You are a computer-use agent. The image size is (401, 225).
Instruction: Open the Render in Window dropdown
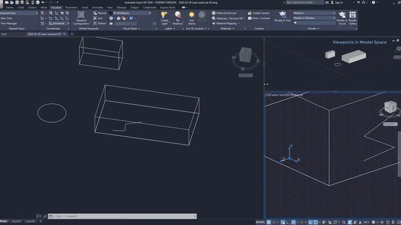315,18
